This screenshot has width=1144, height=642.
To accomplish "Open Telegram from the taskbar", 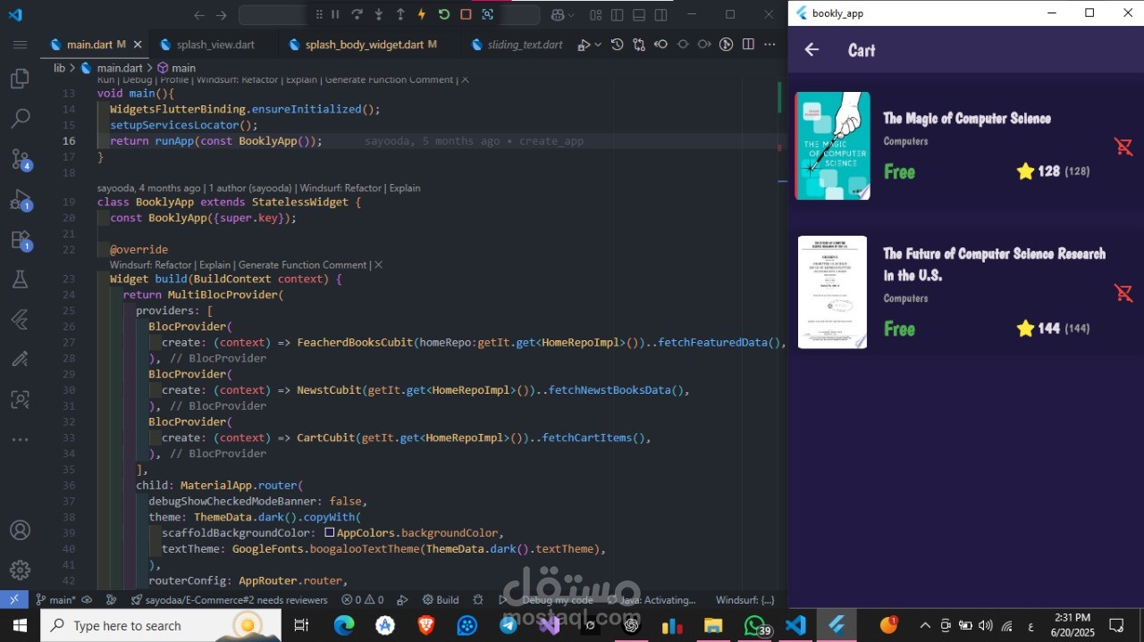I will (509, 625).
